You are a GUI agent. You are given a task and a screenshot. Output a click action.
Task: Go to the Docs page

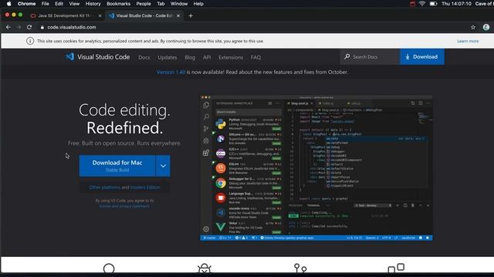(144, 58)
